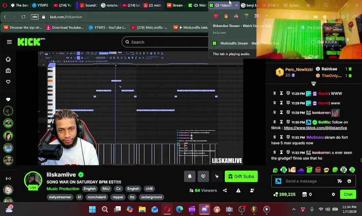362x216 pixels.
Task: Click the unfollow broken-heart button
Action: 203,176
